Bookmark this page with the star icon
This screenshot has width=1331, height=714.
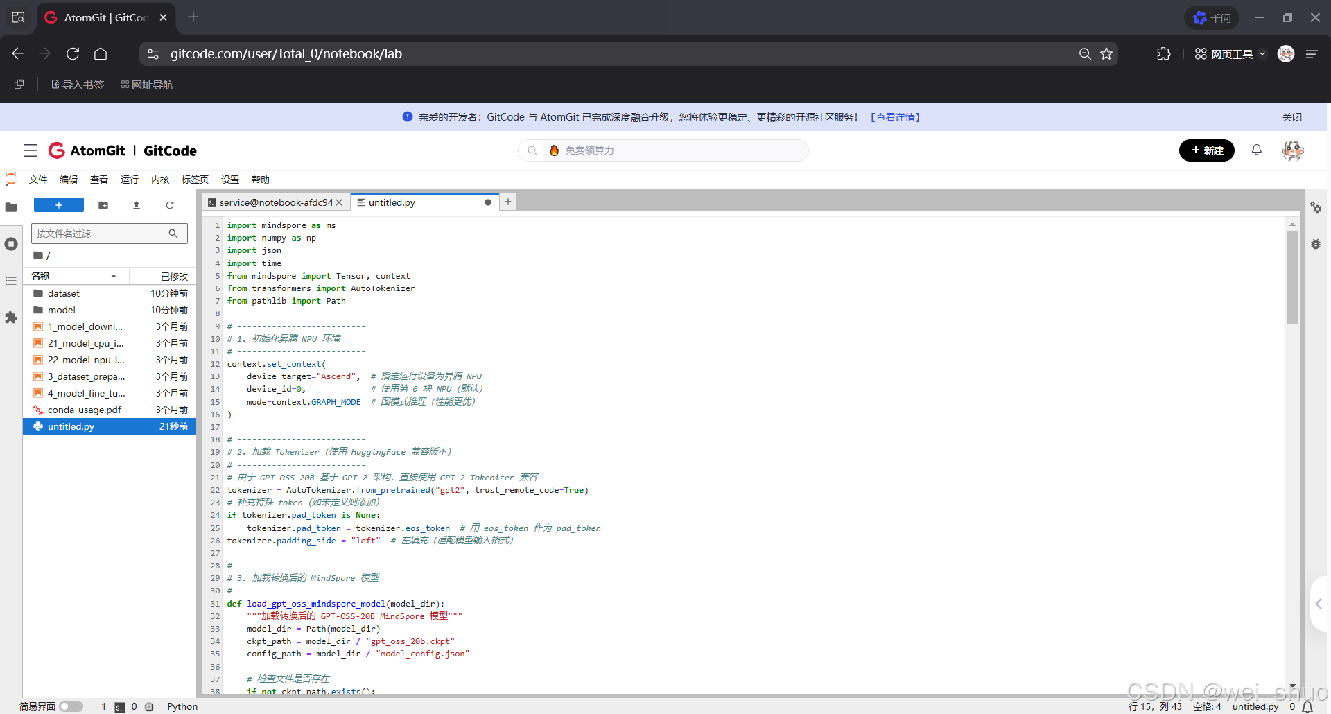pyautogui.click(x=1106, y=54)
